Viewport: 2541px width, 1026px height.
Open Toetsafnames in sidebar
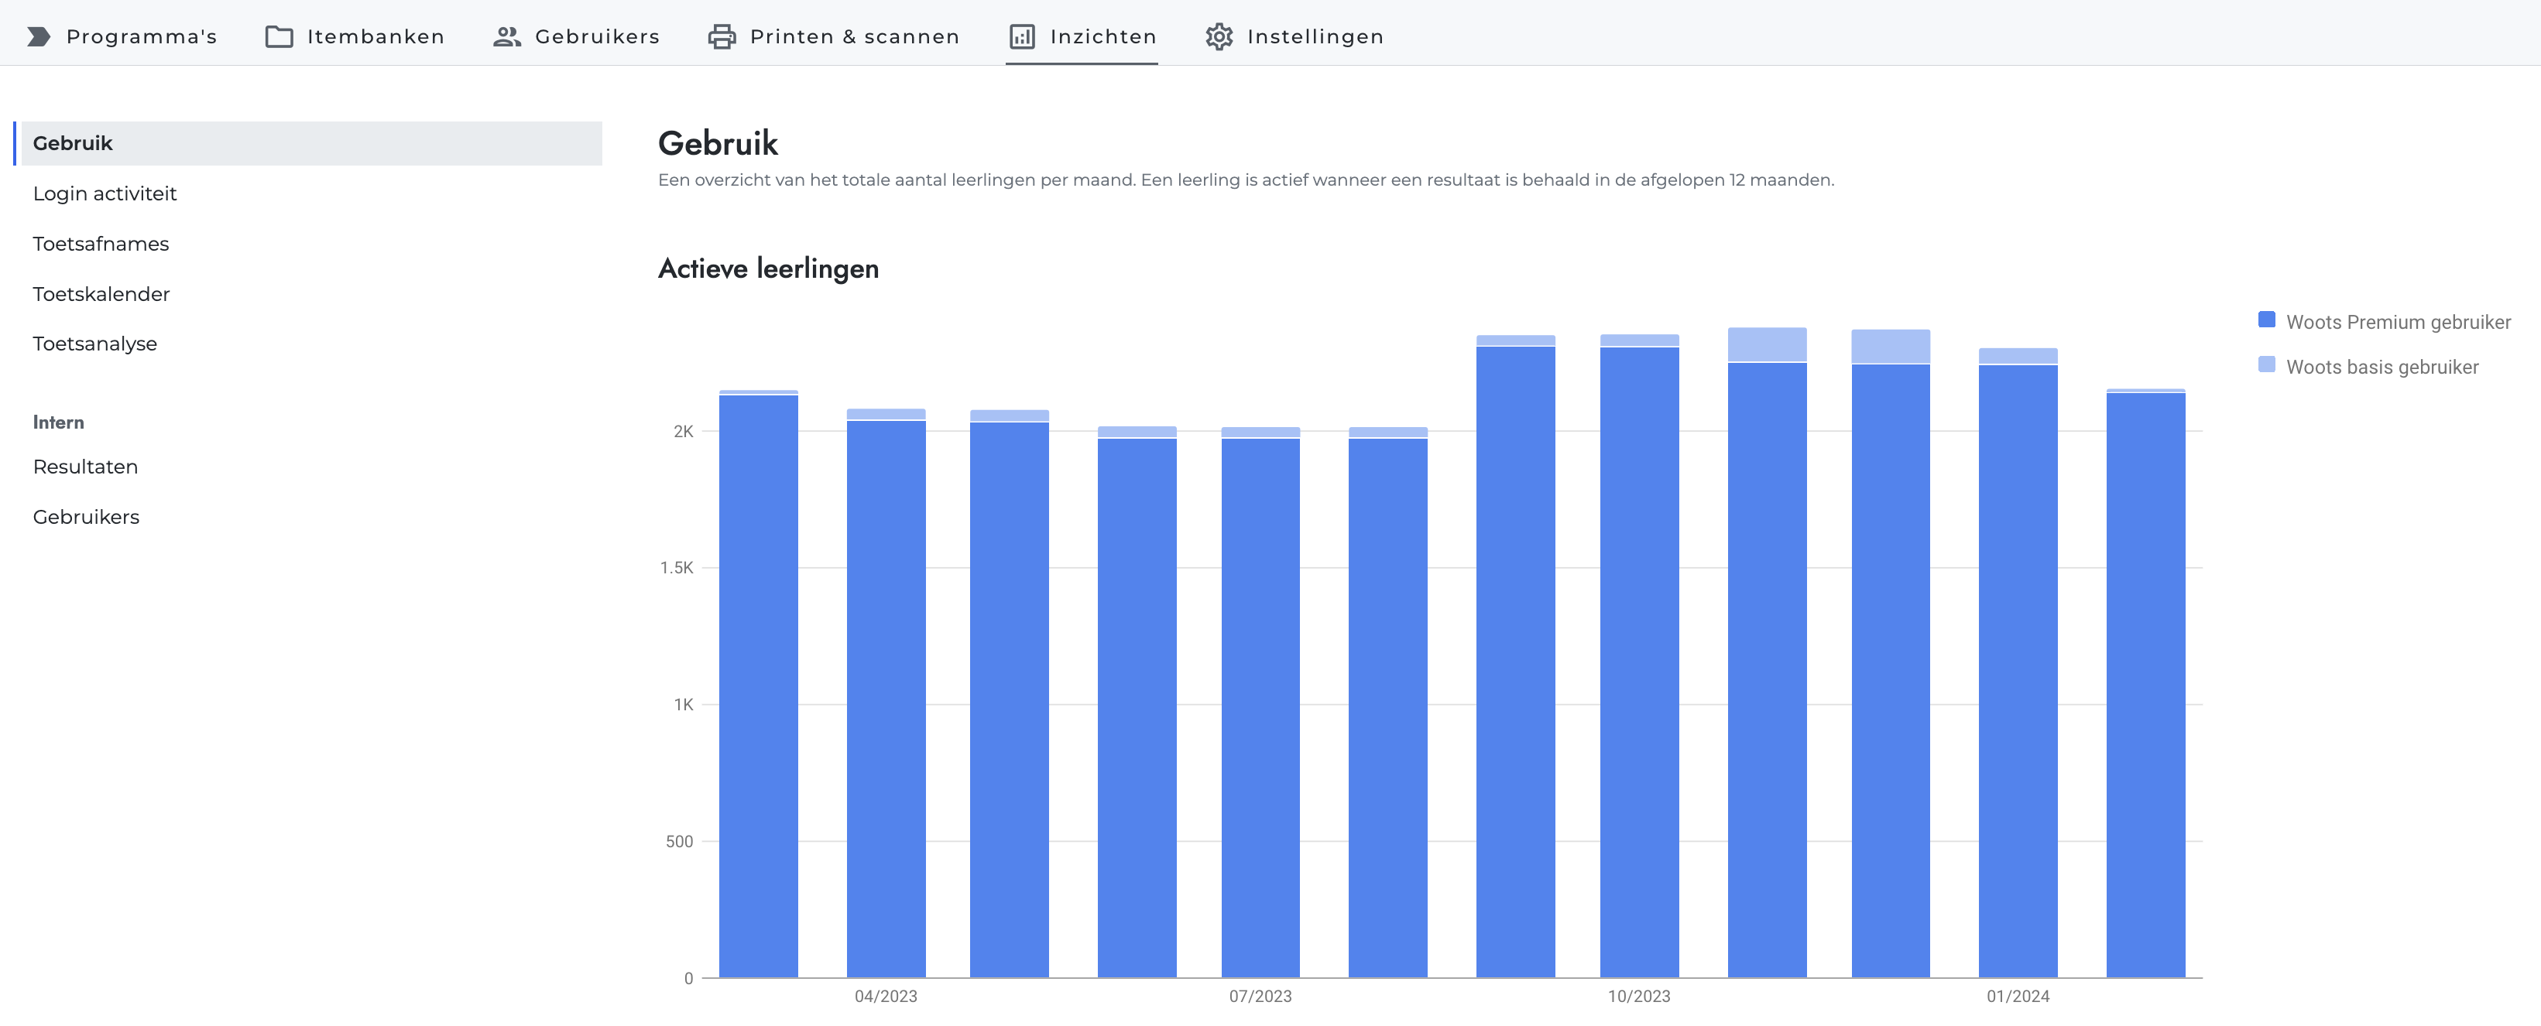tap(101, 244)
